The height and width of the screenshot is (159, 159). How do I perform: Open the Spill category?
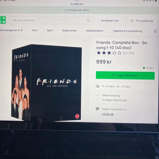(50, 30)
